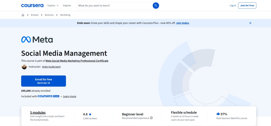Navigate to the Browse breadcrumb
The image size is (271, 126).
35,15
